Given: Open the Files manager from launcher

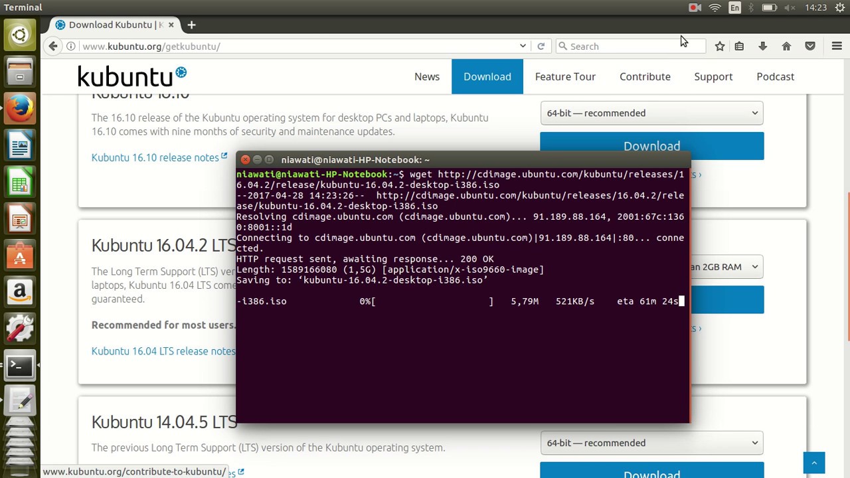Looking at the screenshot, I should point(20,71).
